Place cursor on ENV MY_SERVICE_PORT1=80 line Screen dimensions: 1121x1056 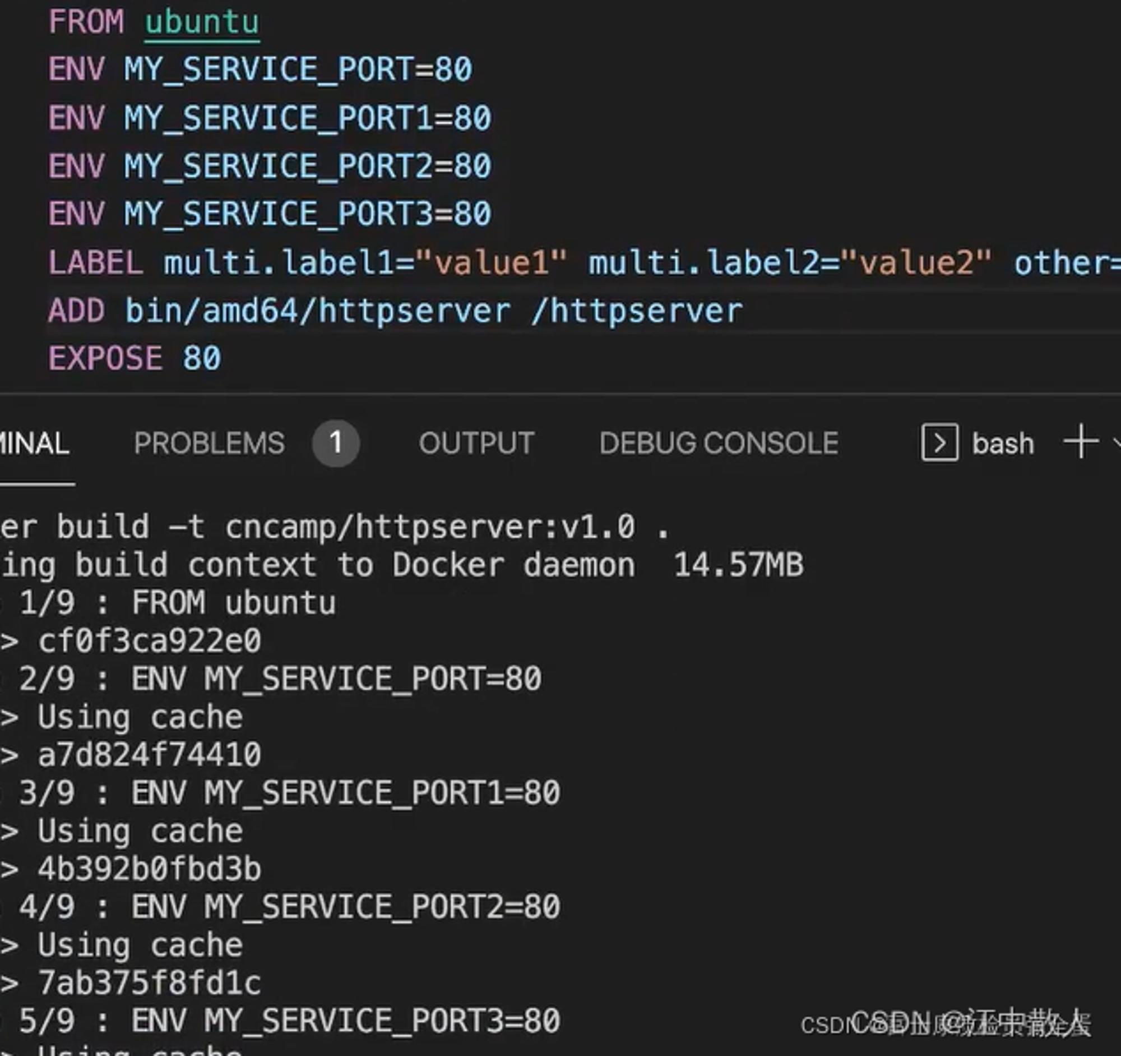click(x=270, y=118)
